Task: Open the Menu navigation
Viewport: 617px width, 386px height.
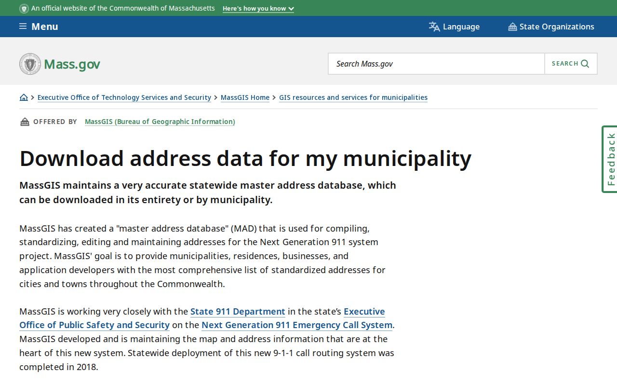Action: click(39, 27)
